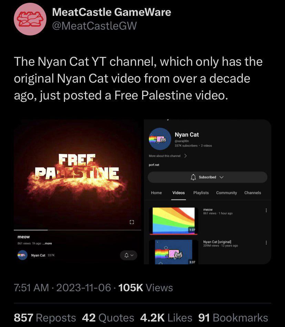Viewport: 285px width, 327px height.
Task: Open the pcrf.net link
Action: click(154, 165)
